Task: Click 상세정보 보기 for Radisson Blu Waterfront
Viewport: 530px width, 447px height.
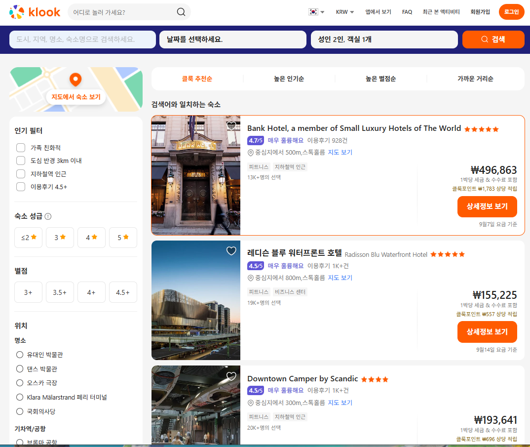Action: pyautogui.click(x=487, y=332)
